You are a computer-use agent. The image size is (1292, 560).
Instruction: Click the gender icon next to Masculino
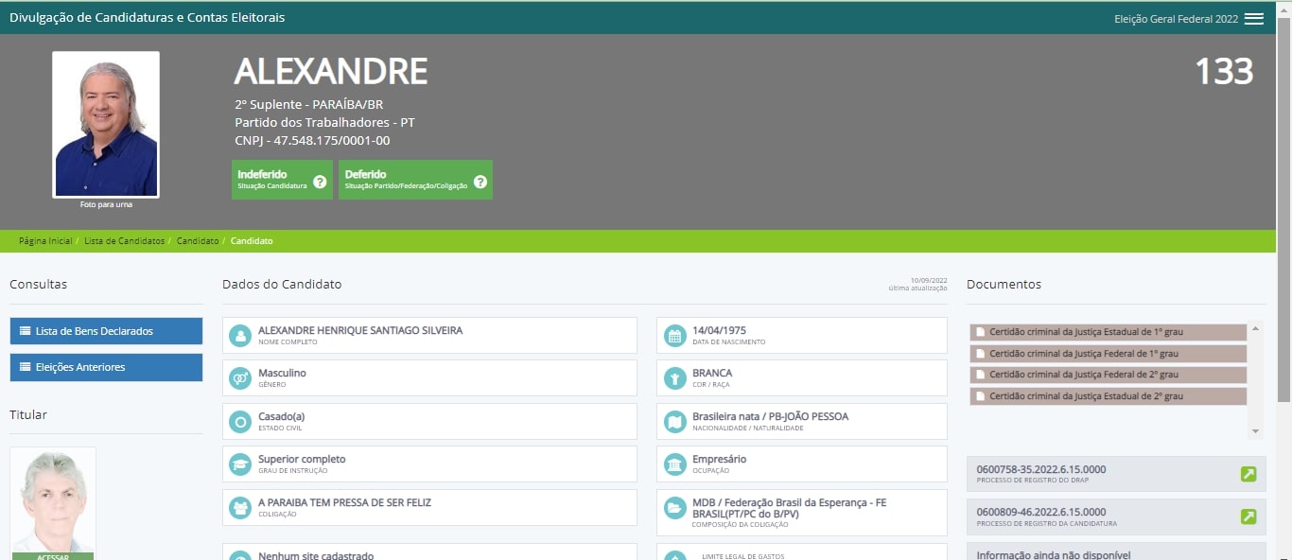240,378
